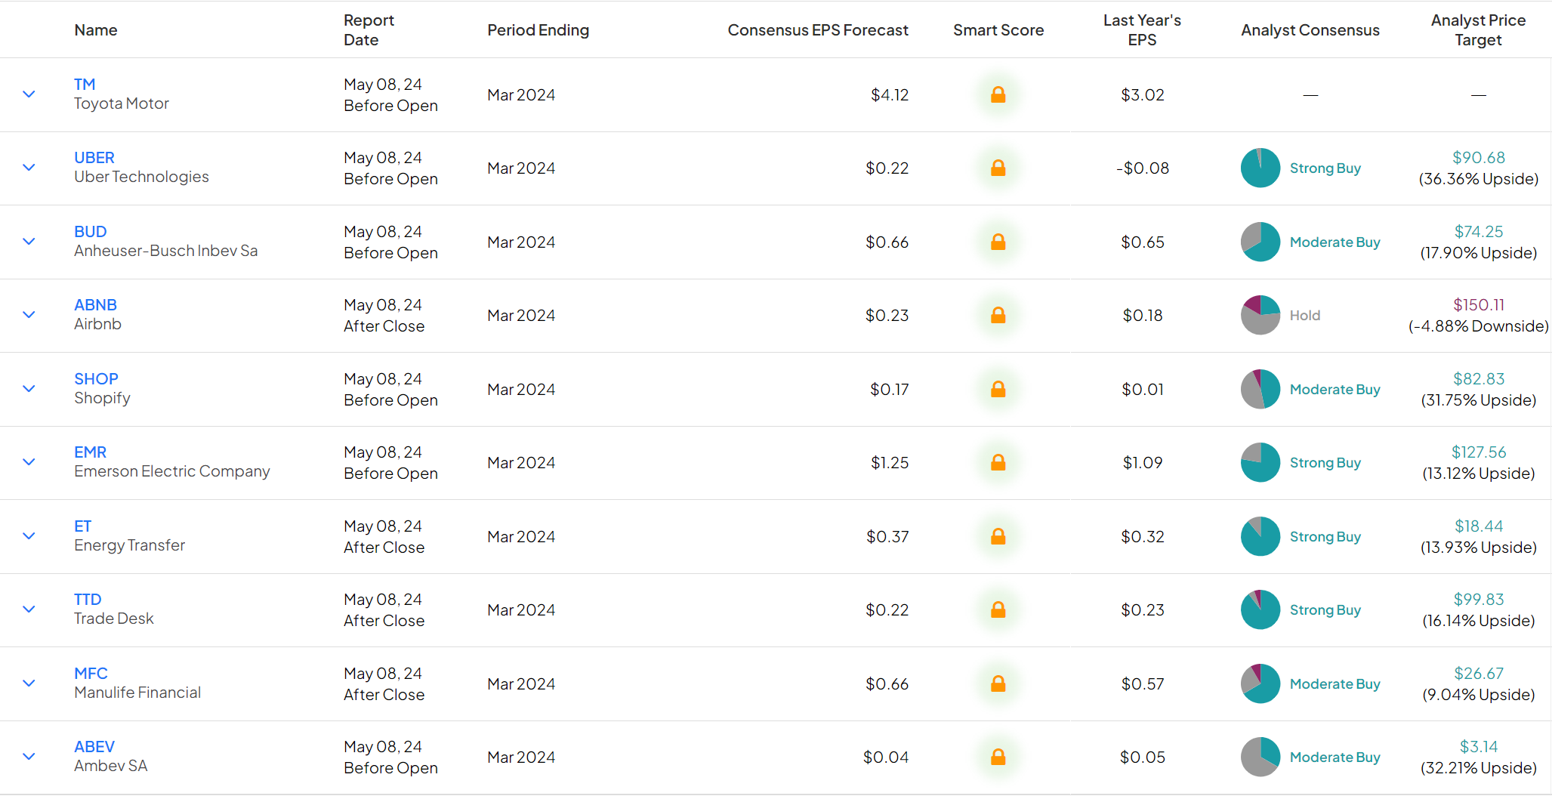The image size is (1552, 796).
Task: Expand the Shopify row chevron
Action: 29,389
